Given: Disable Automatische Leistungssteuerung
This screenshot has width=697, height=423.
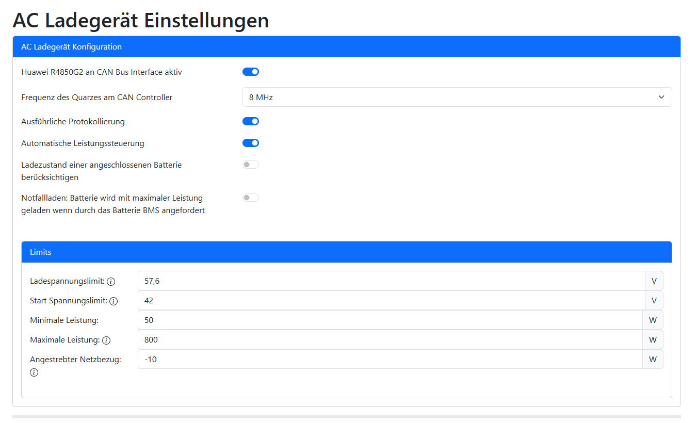Looking at the screenshot, I should pos(251,142).
